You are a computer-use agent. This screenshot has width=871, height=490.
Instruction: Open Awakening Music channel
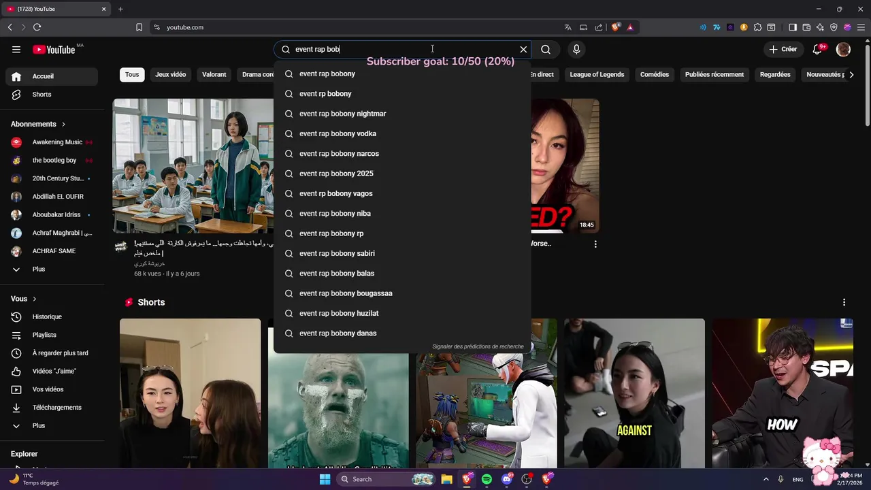tap(52, 142)
